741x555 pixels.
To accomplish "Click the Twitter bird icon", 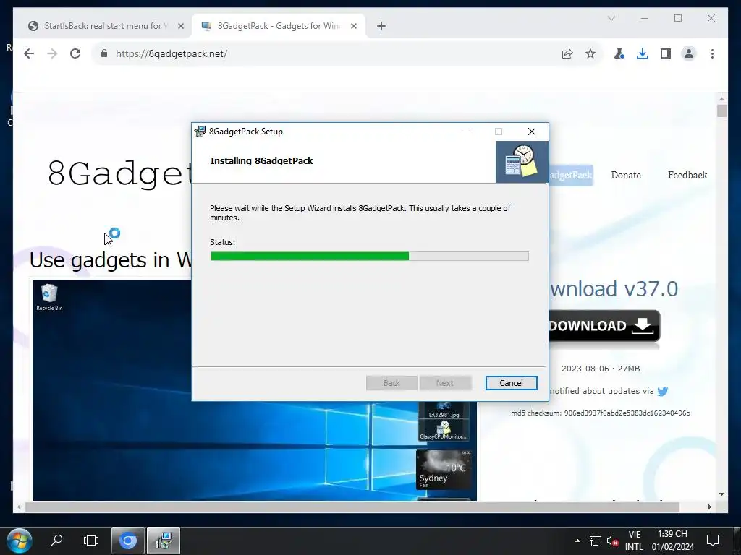I will pos(663,391).
